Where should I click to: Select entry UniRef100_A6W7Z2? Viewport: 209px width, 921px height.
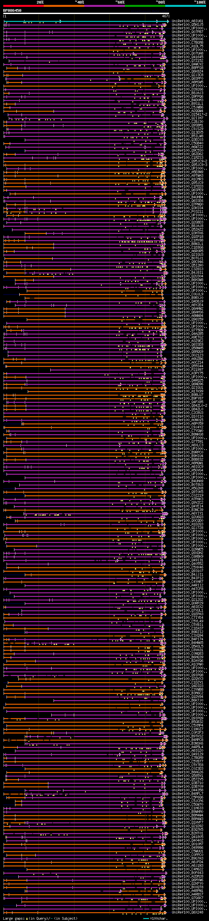point(187,147)
